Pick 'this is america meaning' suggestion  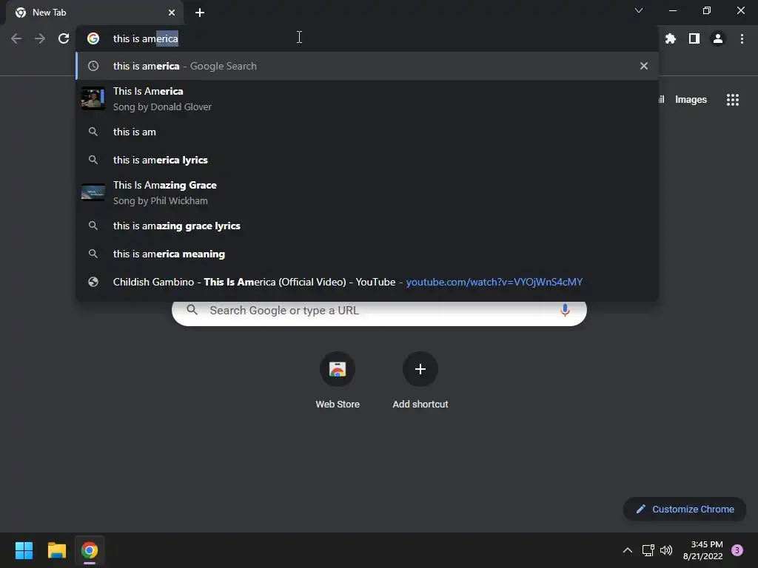pyautogui.click(x=367, y=254)
